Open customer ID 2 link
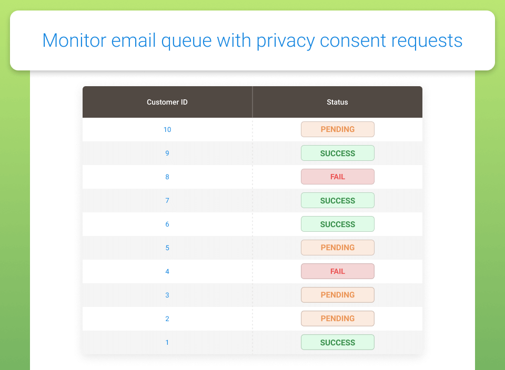The height and width of the screenshot is (370, 505). tap(167, 319)
